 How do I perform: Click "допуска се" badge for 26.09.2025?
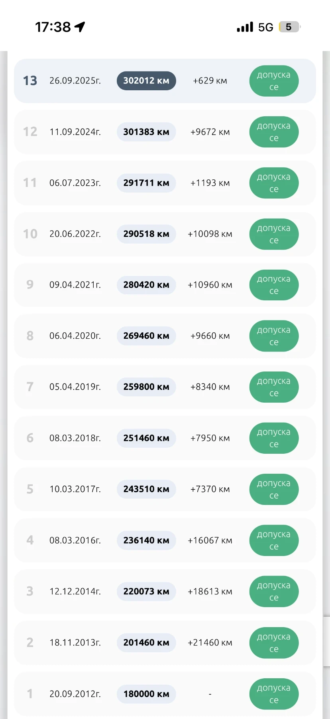(274, 81)
